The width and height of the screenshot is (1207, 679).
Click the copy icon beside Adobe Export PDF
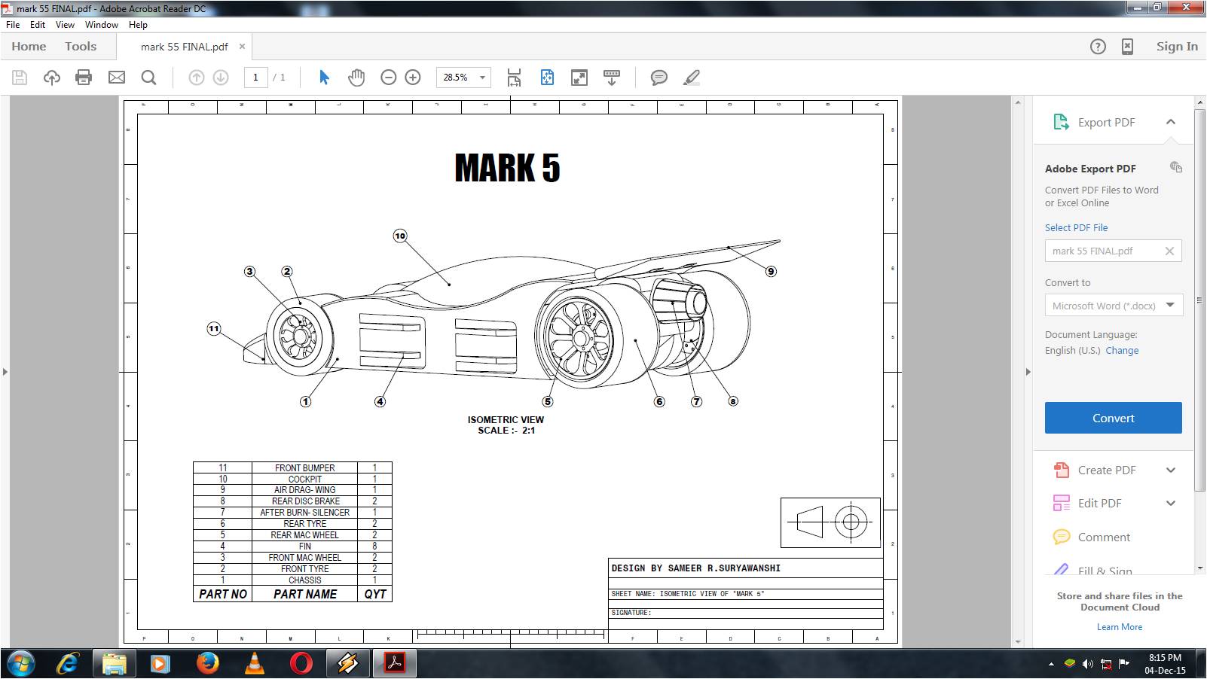pyautogui.click(x=1175, y=167)
